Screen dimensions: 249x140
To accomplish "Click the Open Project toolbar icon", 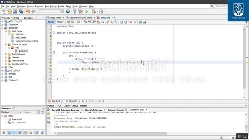I will point(15,11).
